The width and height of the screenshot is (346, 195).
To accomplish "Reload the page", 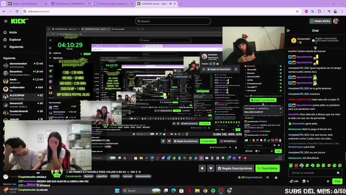I will pos(17,11).
